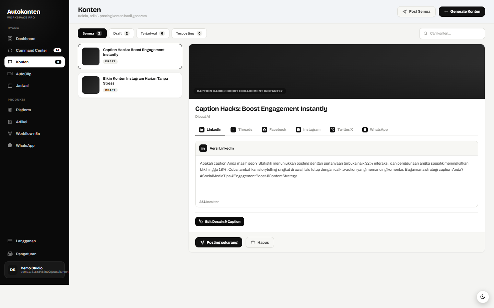Go to Jadwal in the sidebar
Image resolution: width=494 pixels, height=308 pixels.
34,86
